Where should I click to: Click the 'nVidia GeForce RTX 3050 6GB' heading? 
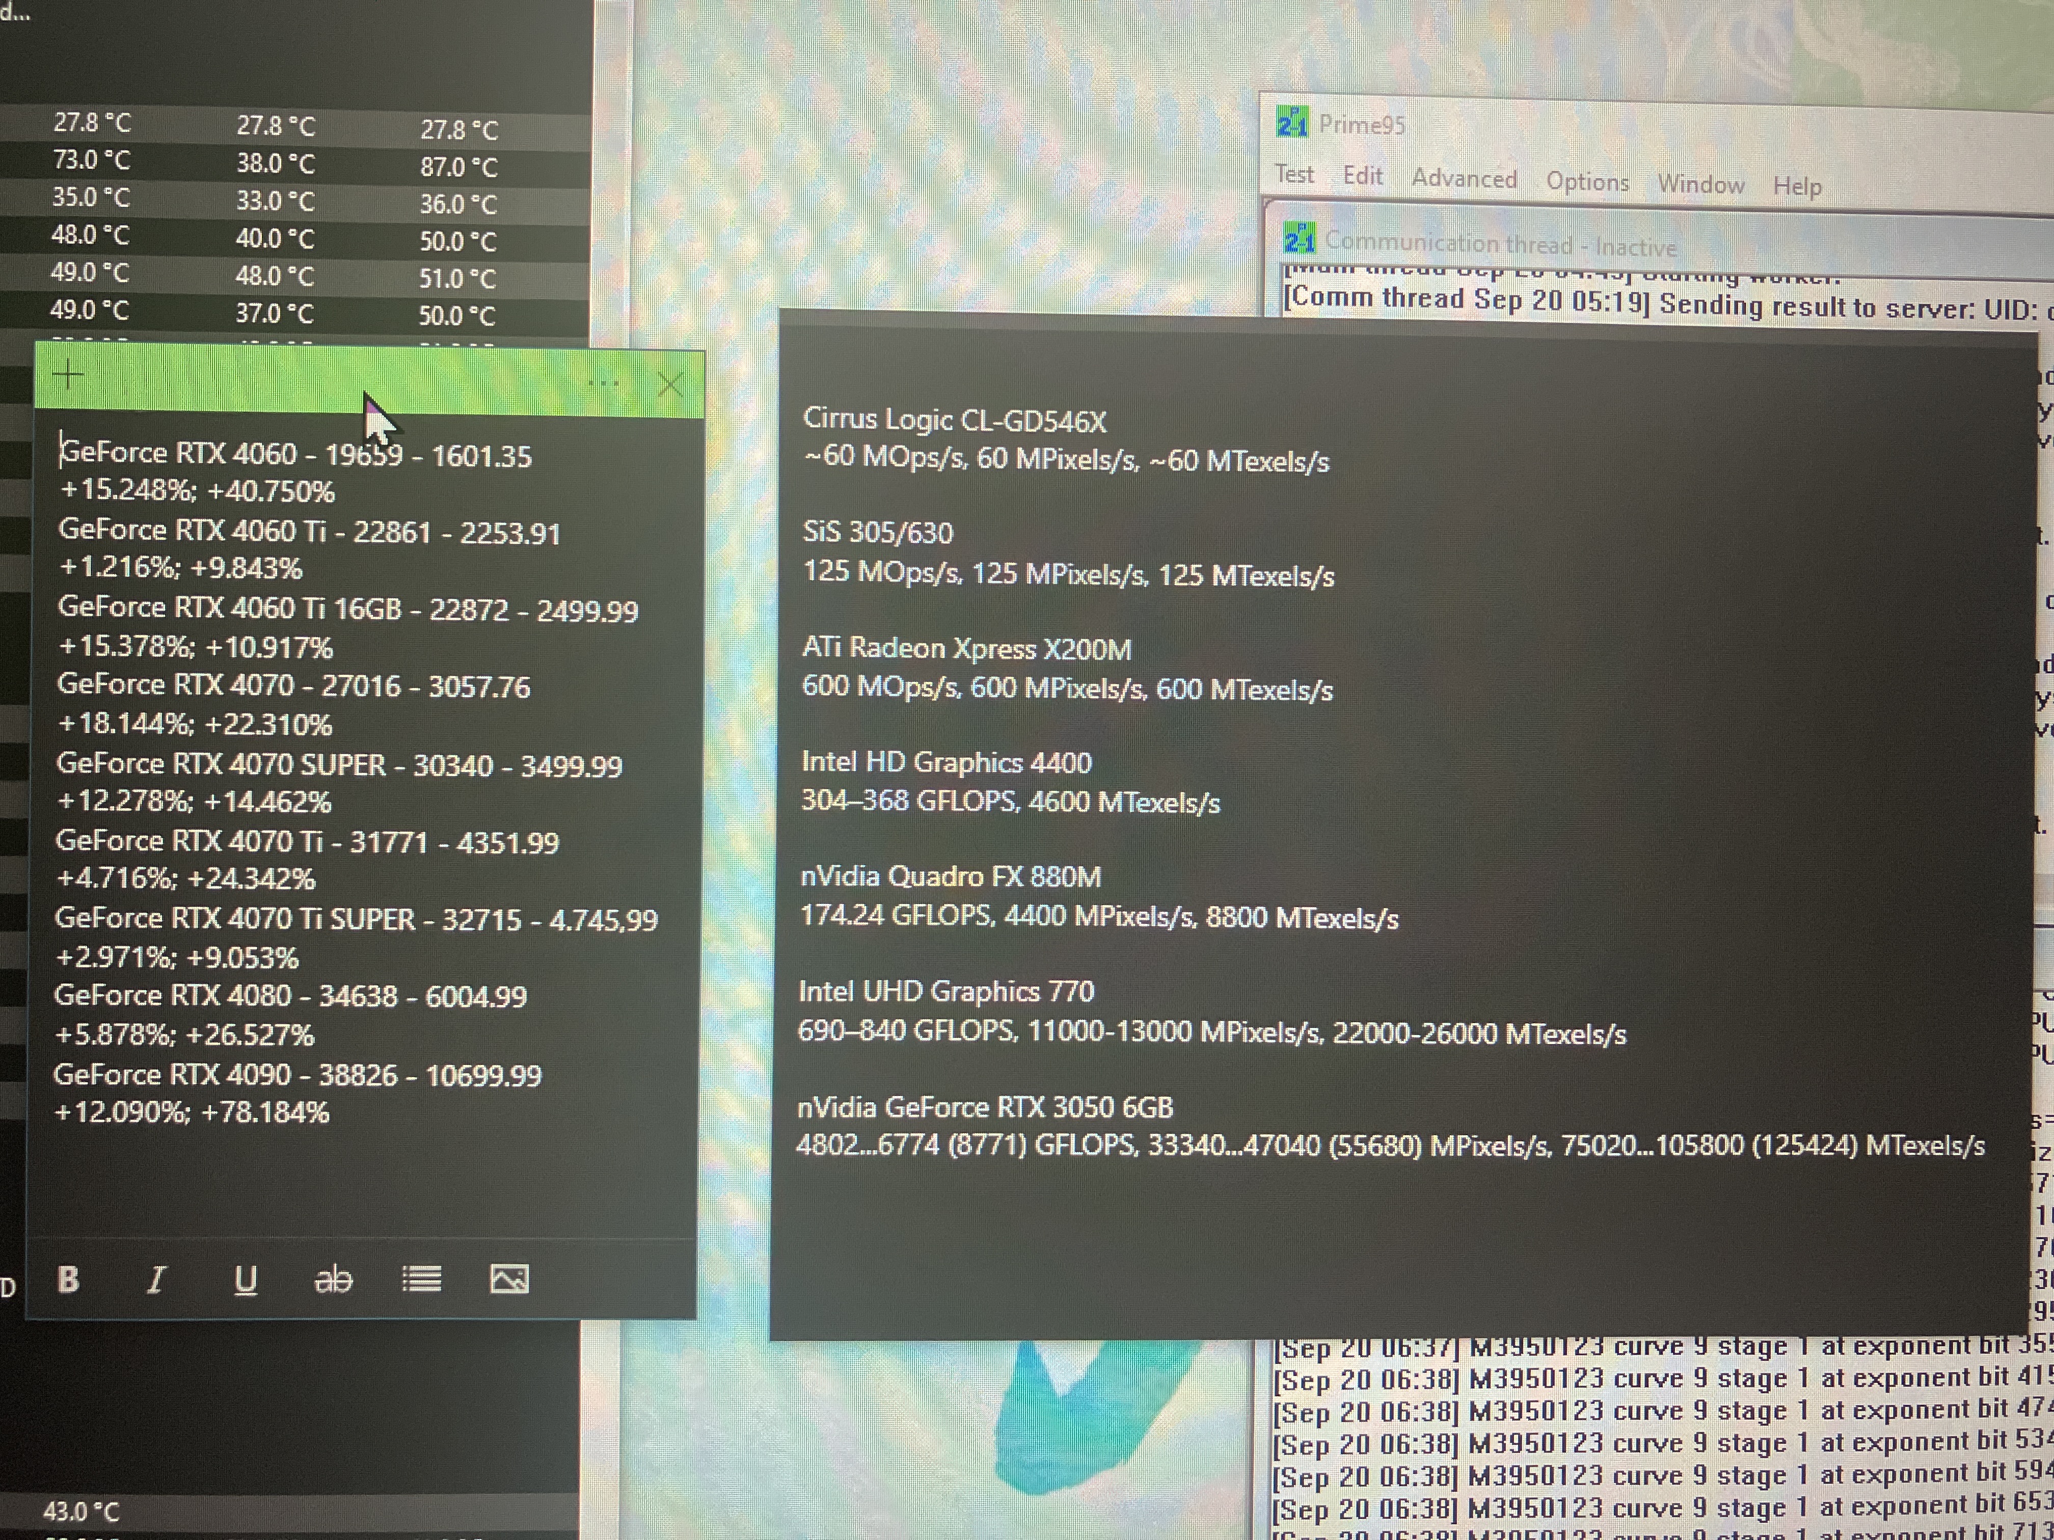pos(985,1107)
